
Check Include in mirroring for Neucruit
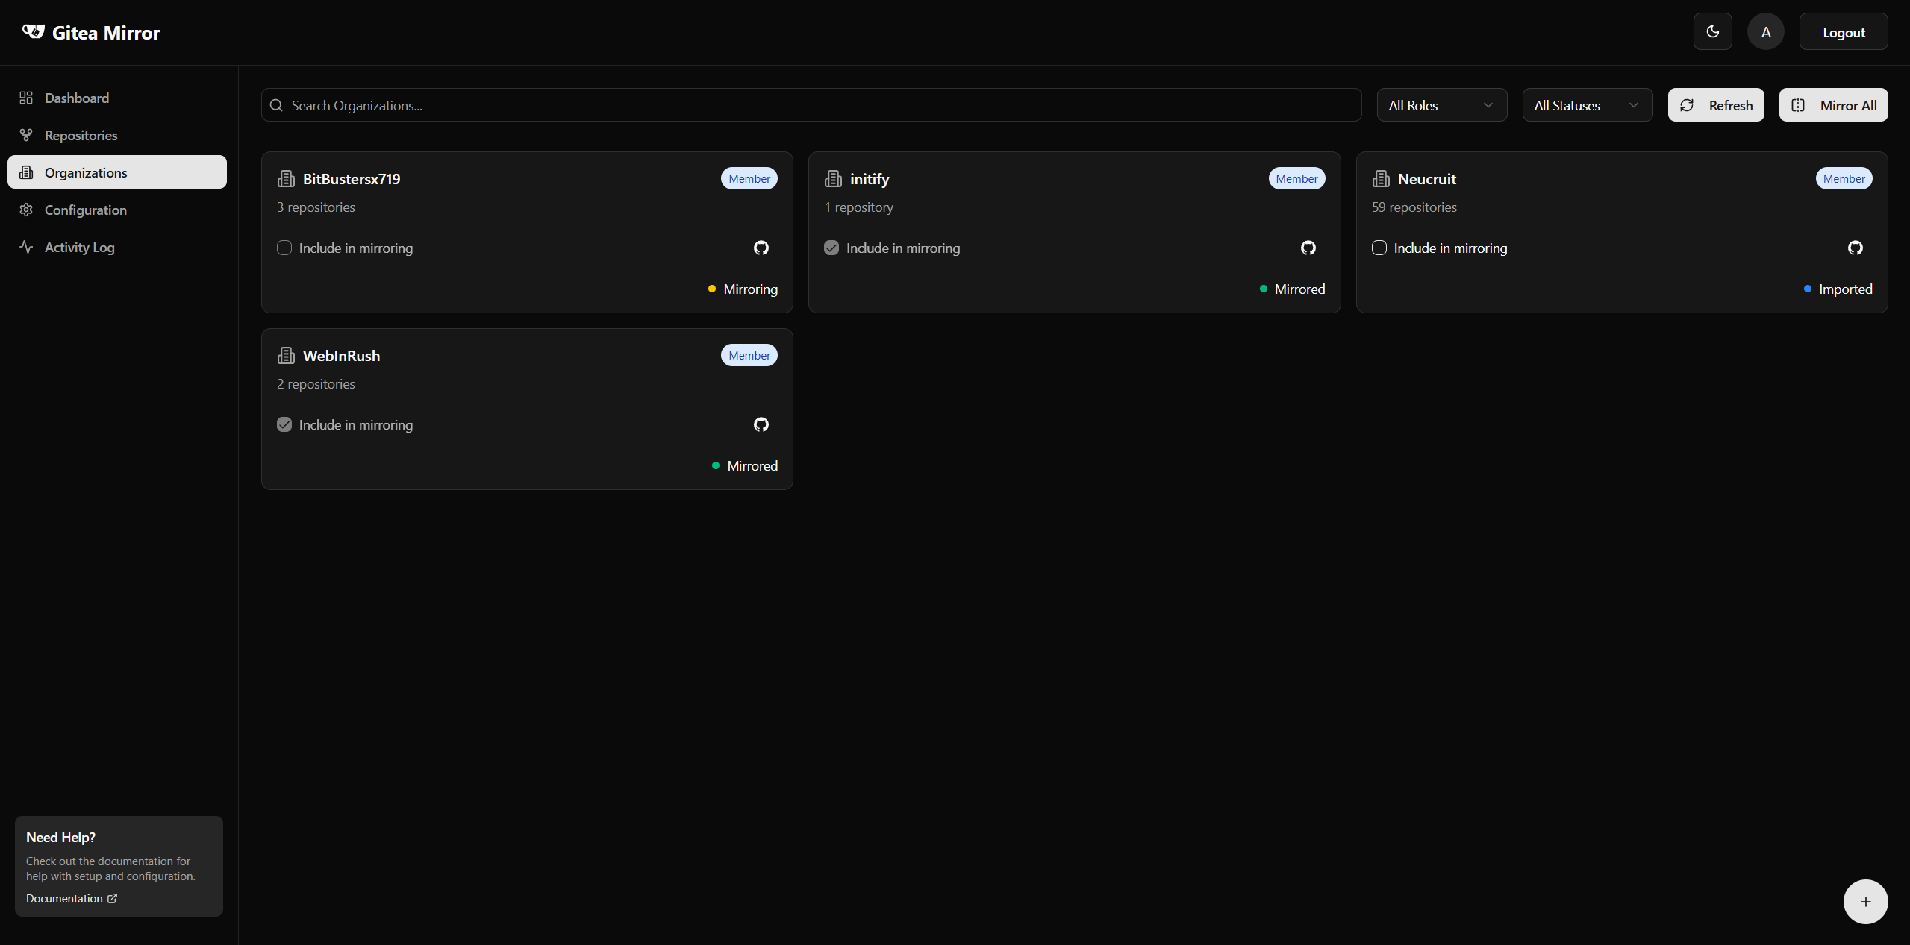[x=1379, y=248]
